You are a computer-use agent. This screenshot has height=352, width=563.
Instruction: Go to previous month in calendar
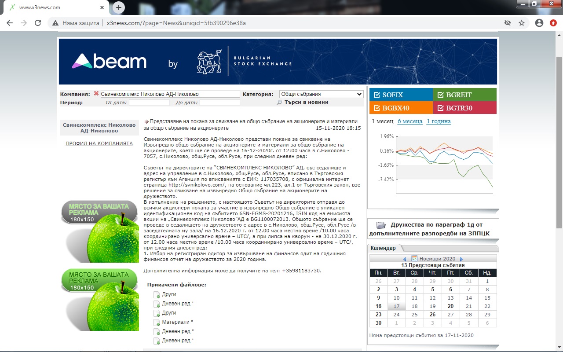point(405,259)
